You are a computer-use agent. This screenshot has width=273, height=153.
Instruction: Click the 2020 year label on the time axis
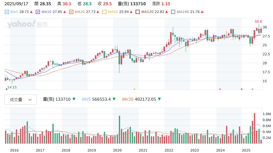click(117, 150)
